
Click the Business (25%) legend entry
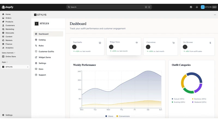coord(199,99)
